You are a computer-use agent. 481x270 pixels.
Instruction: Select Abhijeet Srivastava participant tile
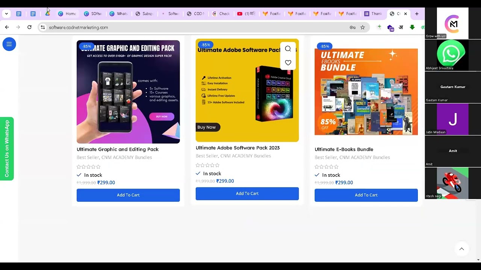(x=452, y=55)
